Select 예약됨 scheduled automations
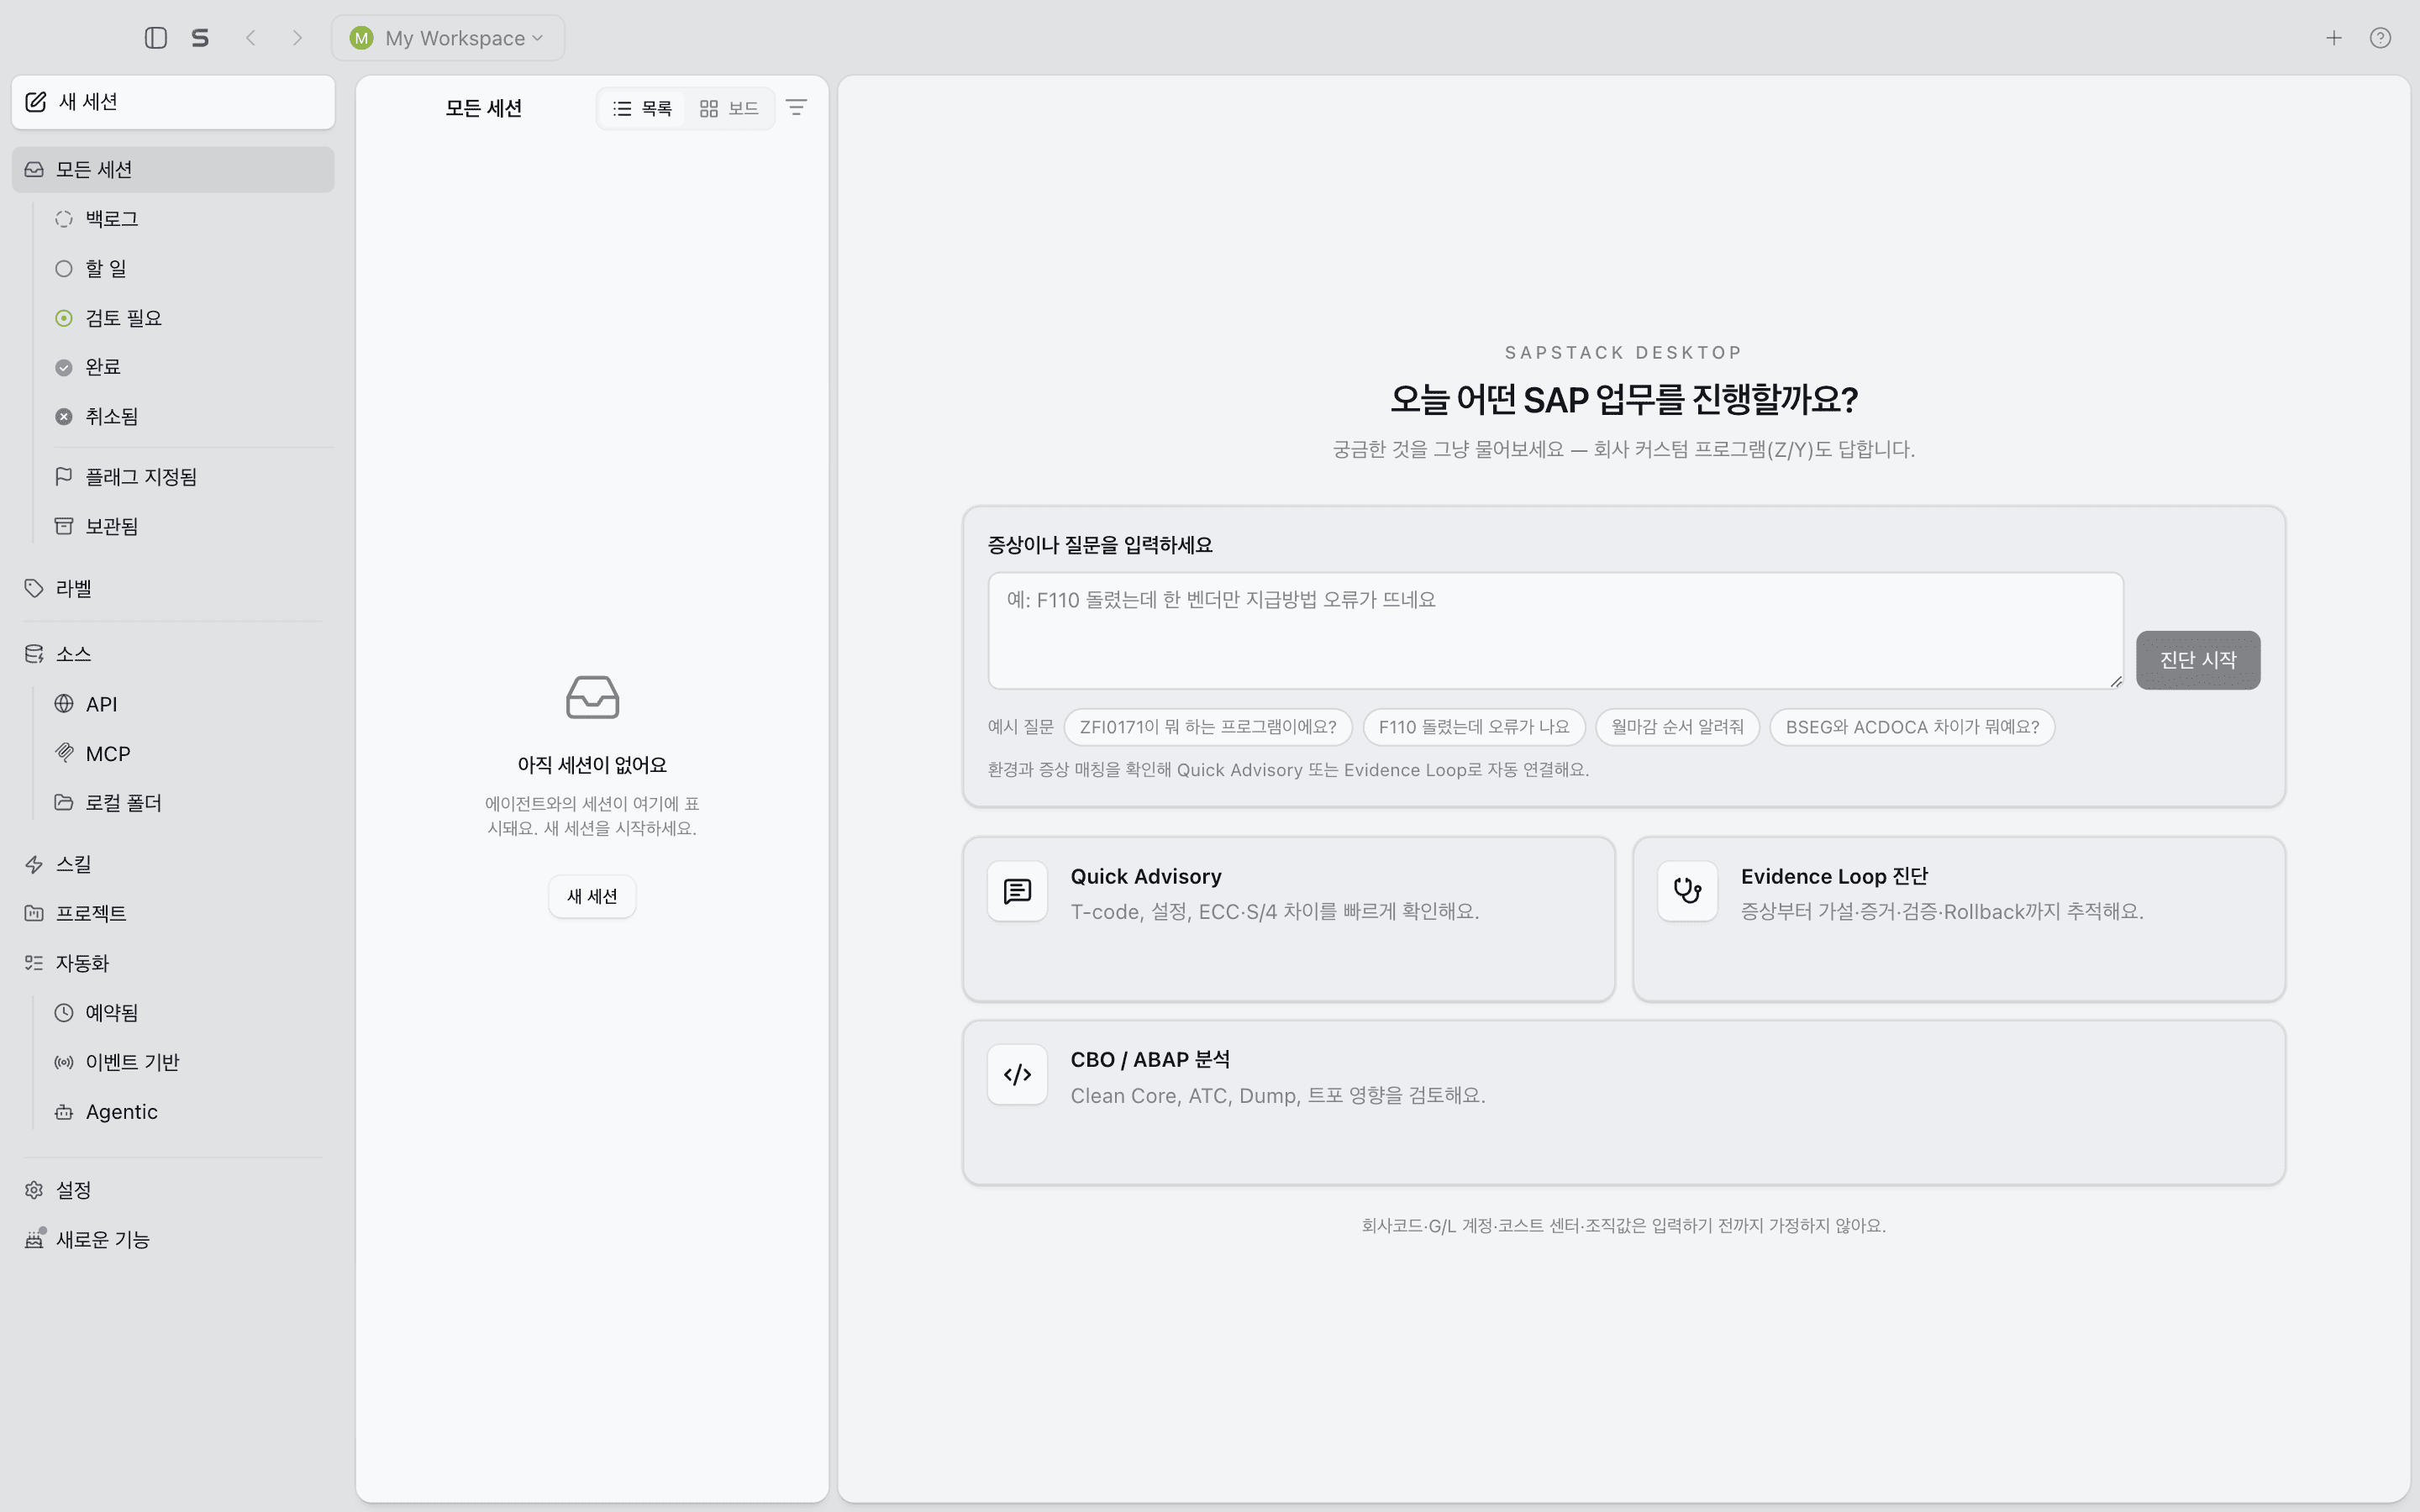The height and width of the screenshot is (1512, 2420). tap(190, 1013)
